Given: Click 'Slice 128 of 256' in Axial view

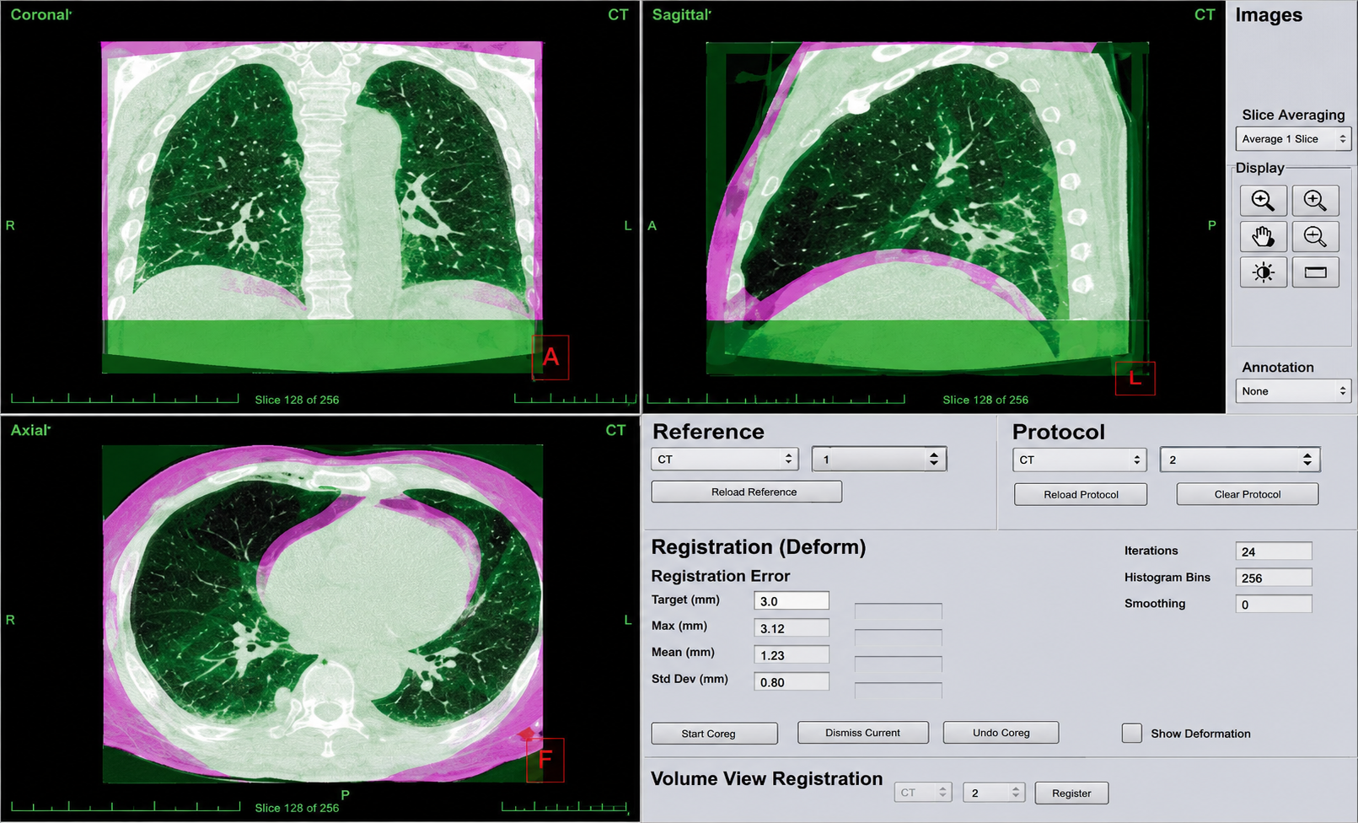Looking at the screenshot, I should click(297, 808).
